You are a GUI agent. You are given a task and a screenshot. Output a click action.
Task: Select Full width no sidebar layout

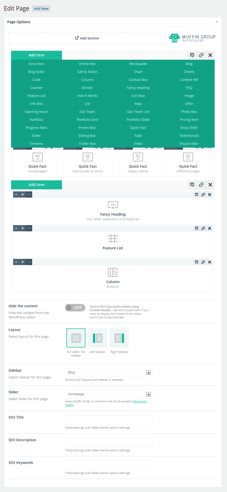pos(76,338)
